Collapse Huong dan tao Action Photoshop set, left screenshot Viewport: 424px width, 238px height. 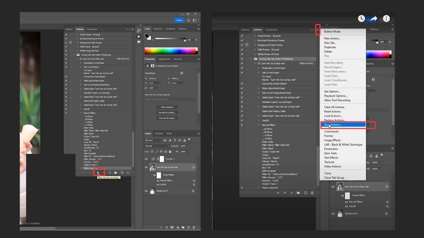[74, 55]
